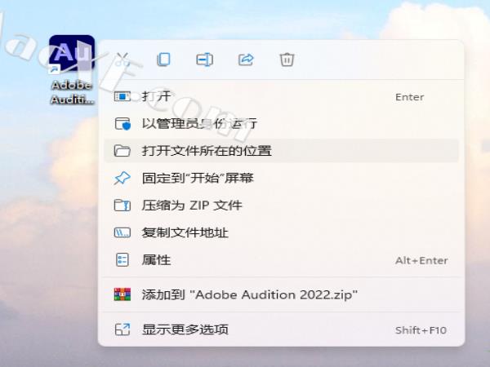
Task: Click the Rename icon in top row
Action: [x=204, y=60]
